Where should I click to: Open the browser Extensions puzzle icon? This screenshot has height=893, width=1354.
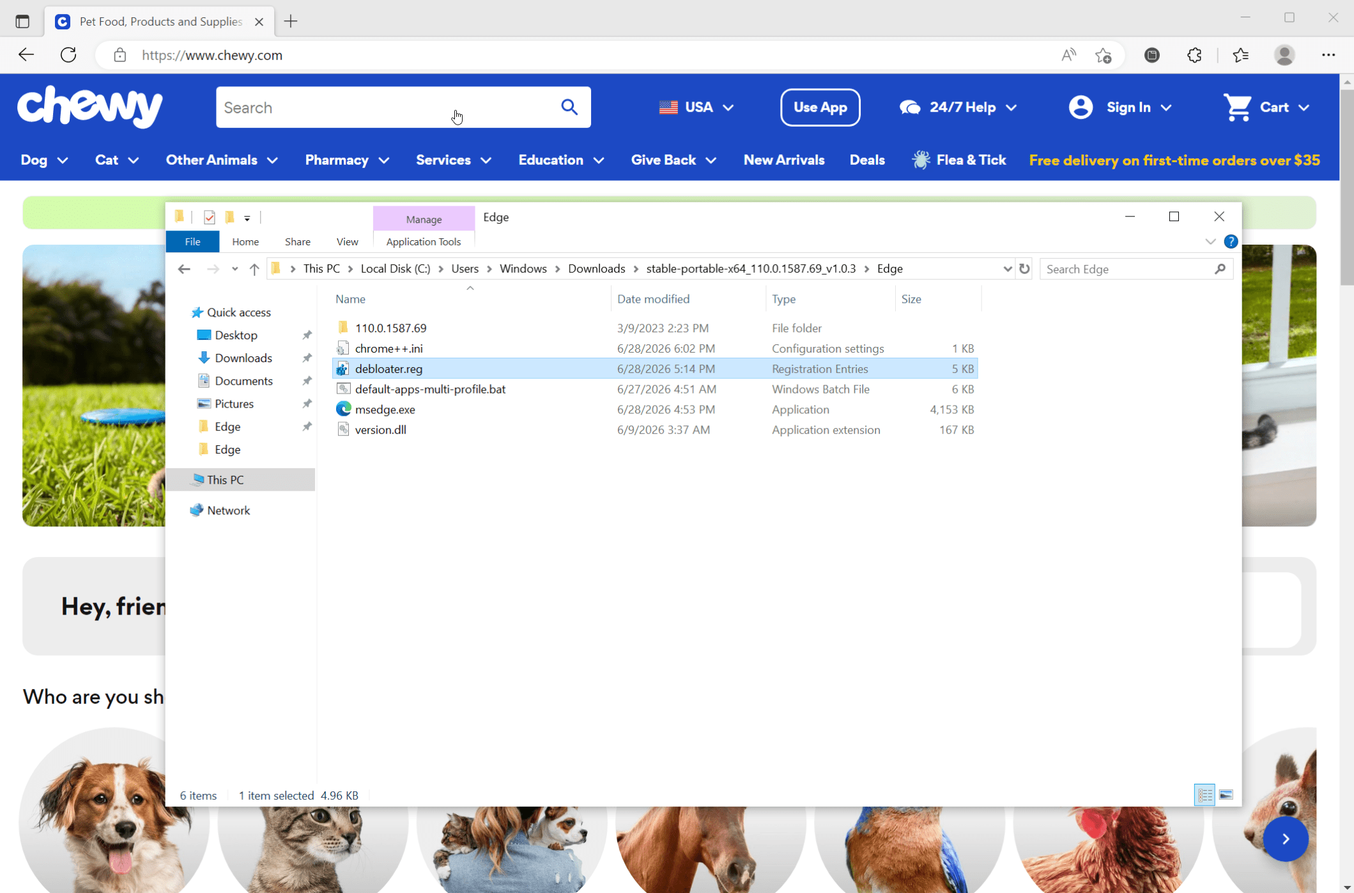[x=1194, y=55]
